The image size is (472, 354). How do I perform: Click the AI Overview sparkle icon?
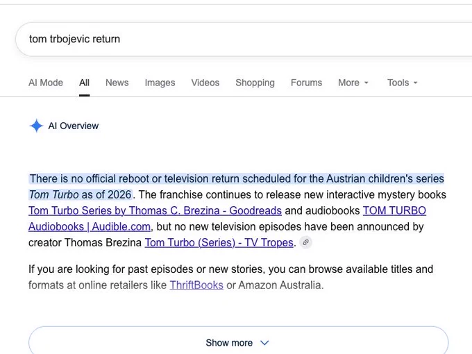point(36,126)
